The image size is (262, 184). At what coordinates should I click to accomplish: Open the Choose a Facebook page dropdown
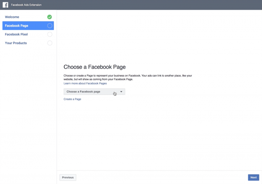click(x=94, y=92)
